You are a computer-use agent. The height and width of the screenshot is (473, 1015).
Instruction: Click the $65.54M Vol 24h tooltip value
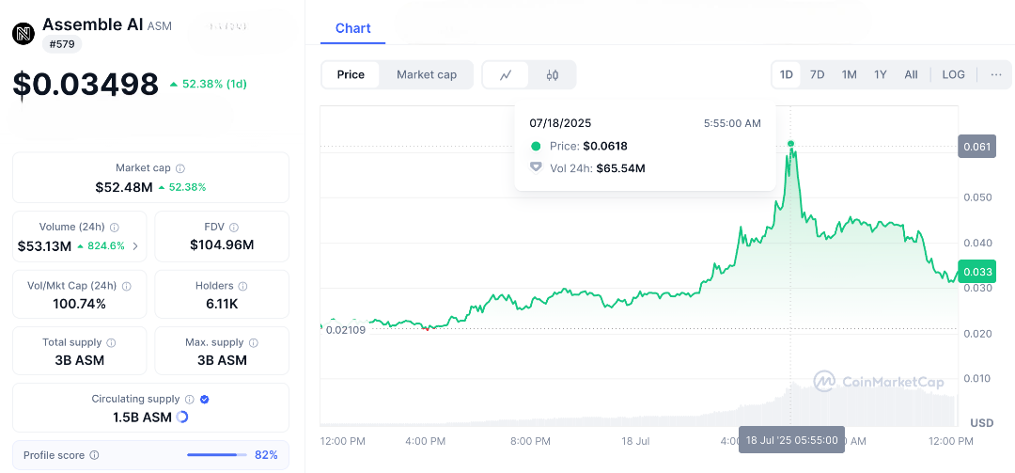[621, 168]
